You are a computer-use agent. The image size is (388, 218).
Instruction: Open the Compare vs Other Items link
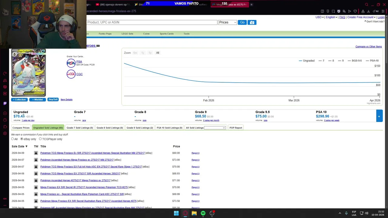369,47
